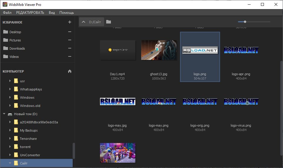Open the Вид menu
The height and width of the screenshot is (168, 283).
point(51,12)
